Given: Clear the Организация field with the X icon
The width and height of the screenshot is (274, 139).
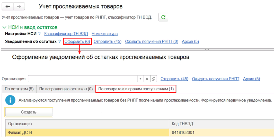Looking at the screenshot, I should pyautogui.click(x=147, y=79).
